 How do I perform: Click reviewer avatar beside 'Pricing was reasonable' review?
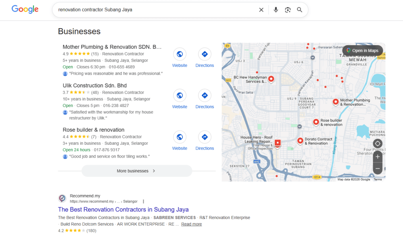65,74
